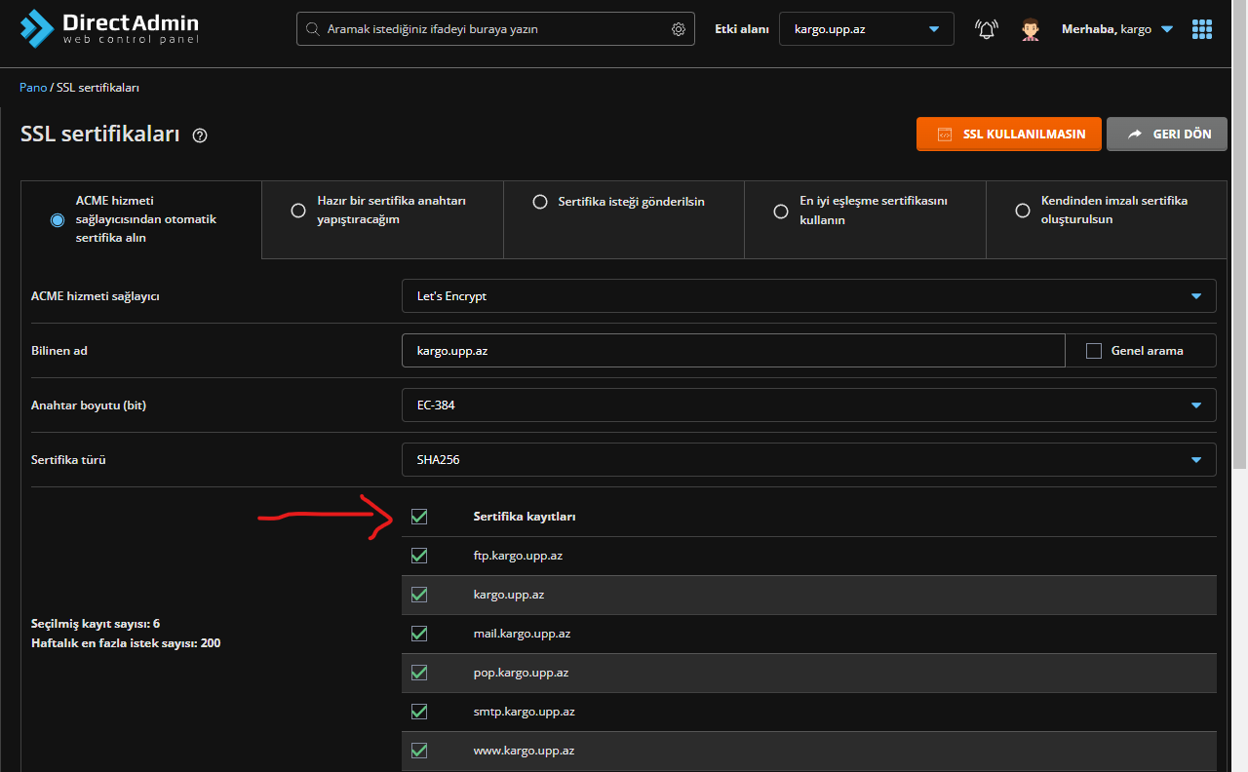Screen dimensions: 1248x772
Task: Open ACME hizmeti sağlayıcı Let's Encrypt dropdown
Action: 808,296
